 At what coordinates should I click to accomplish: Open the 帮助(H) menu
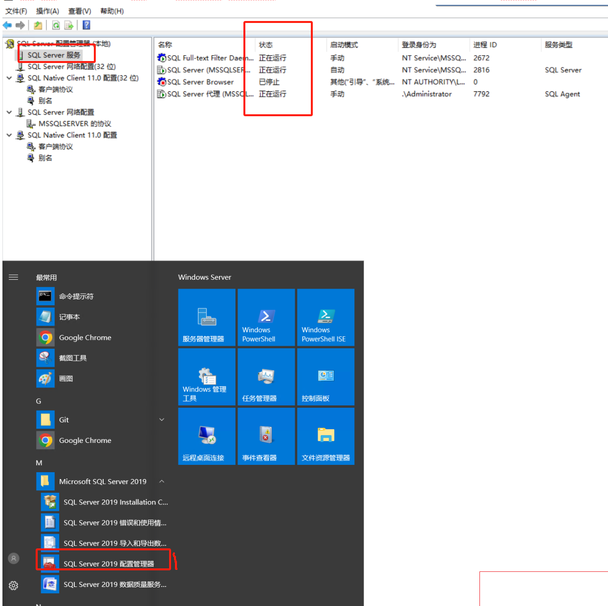coord(112,11)
